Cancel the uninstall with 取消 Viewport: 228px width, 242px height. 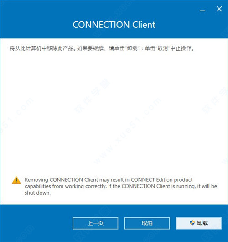147,223
